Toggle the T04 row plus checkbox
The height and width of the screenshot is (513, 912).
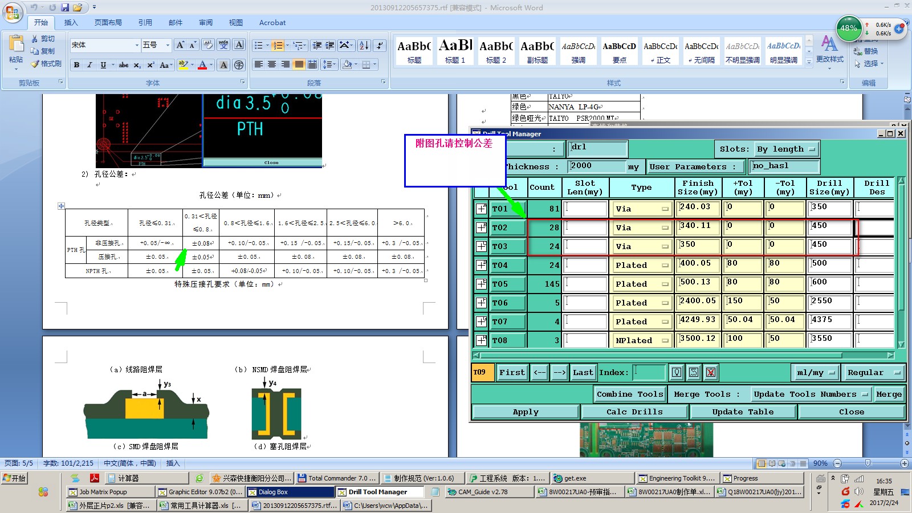pyautogui.click(x=481, y=265)
